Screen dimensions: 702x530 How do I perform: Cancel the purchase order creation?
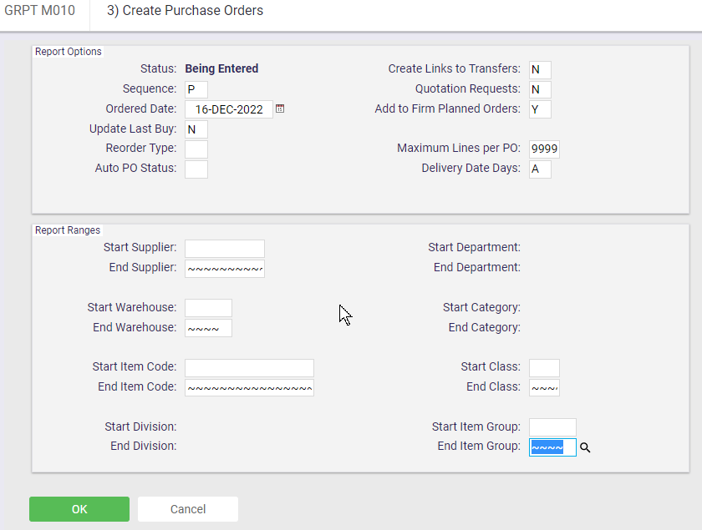(188, 509)
